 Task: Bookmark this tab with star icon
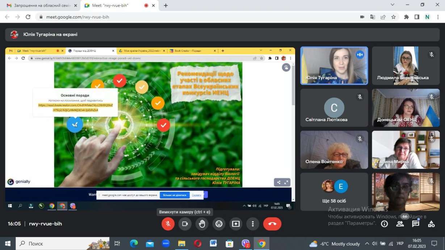pos(394,17)
